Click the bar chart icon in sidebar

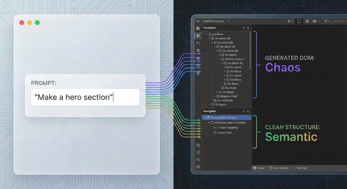(198, 153)
